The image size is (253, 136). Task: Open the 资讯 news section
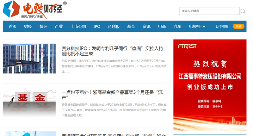pos(146,27)
